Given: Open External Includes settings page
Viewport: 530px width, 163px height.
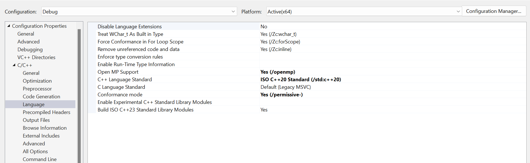Looking at the screenshot, I should tap(41, 136).
